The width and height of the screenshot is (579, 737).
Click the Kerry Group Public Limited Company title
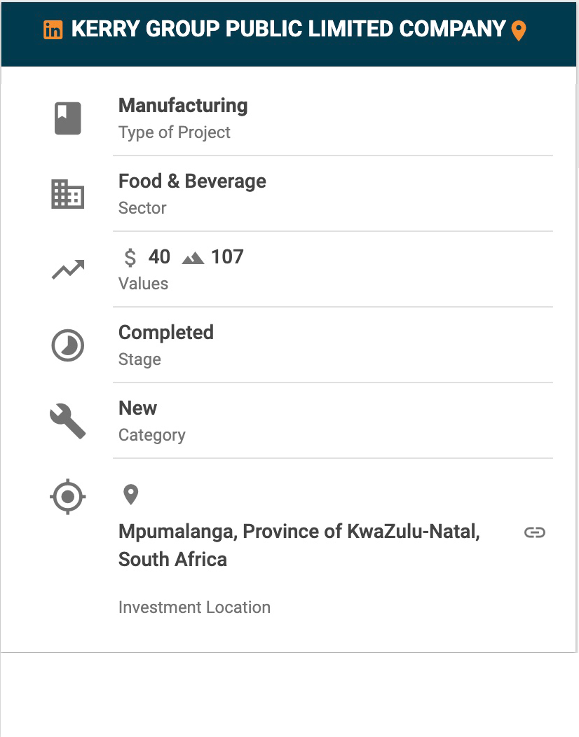(288, 29)
